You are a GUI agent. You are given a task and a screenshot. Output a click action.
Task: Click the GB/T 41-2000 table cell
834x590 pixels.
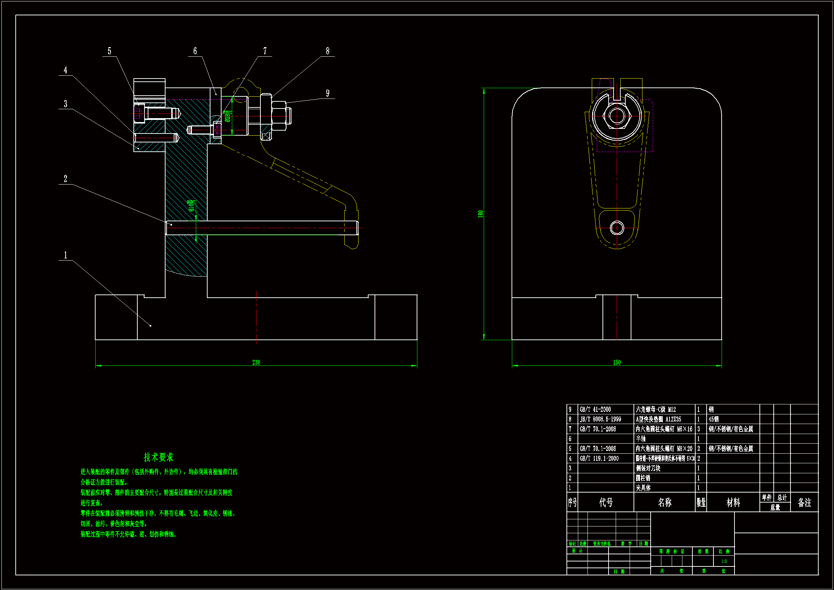[x=595, y=409]
